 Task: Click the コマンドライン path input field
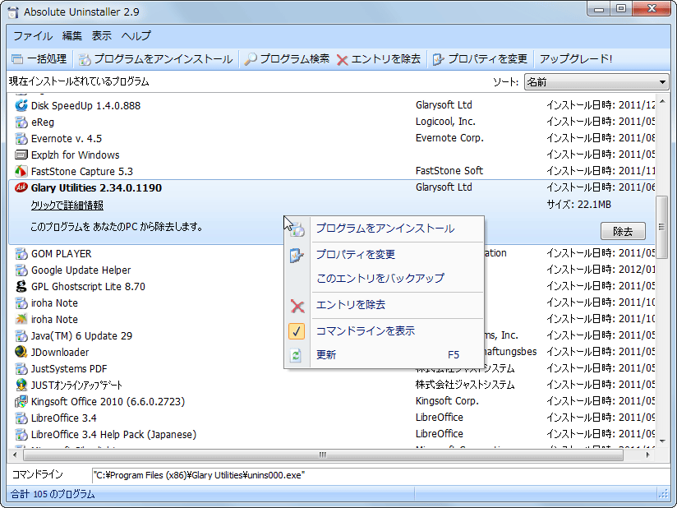point(380,476)
